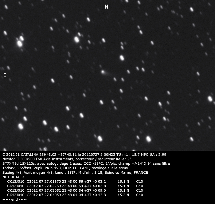This screenshot has width=215, height=204.
Task: Click the 'C 2012 J1 CATALINA' title text
Action: pos(19,154)
